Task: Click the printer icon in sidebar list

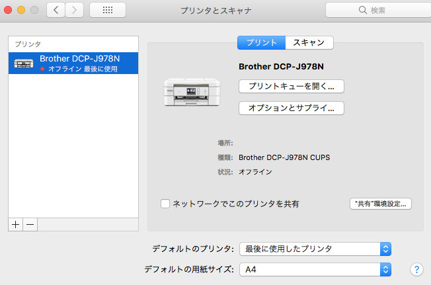Action: pyautogui.click(x=24, y=63)
